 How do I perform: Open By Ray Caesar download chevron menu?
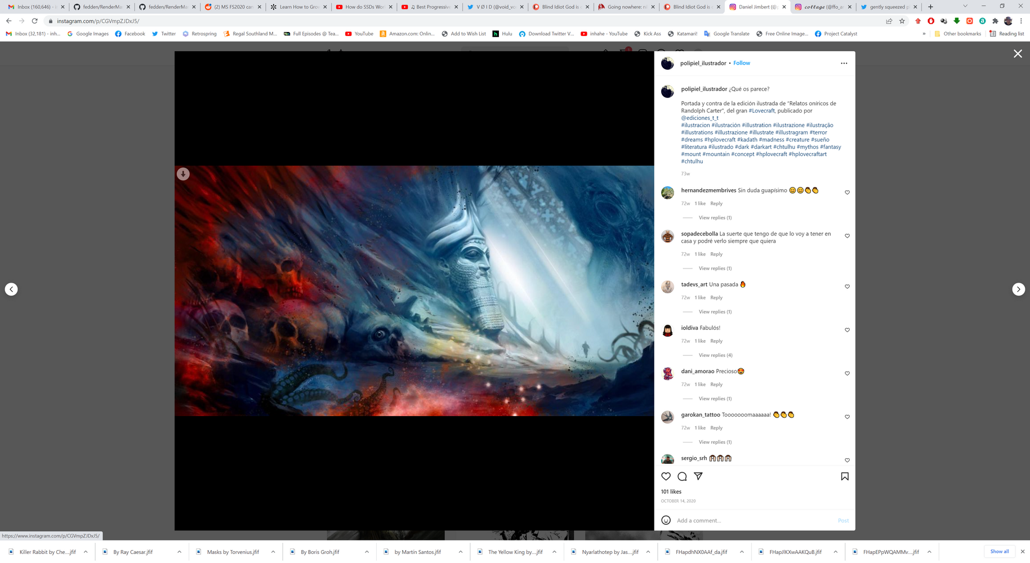coord(179,552)
